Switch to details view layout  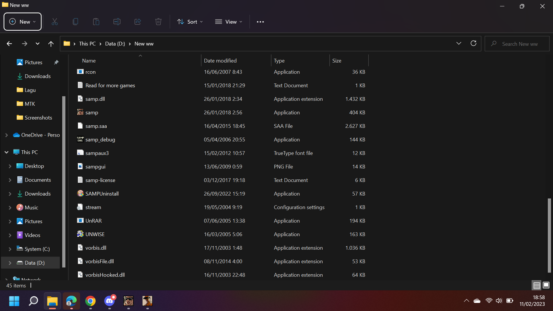[x=537, y=286]
